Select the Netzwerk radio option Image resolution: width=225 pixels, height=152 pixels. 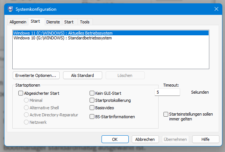(x=26, y=122)
